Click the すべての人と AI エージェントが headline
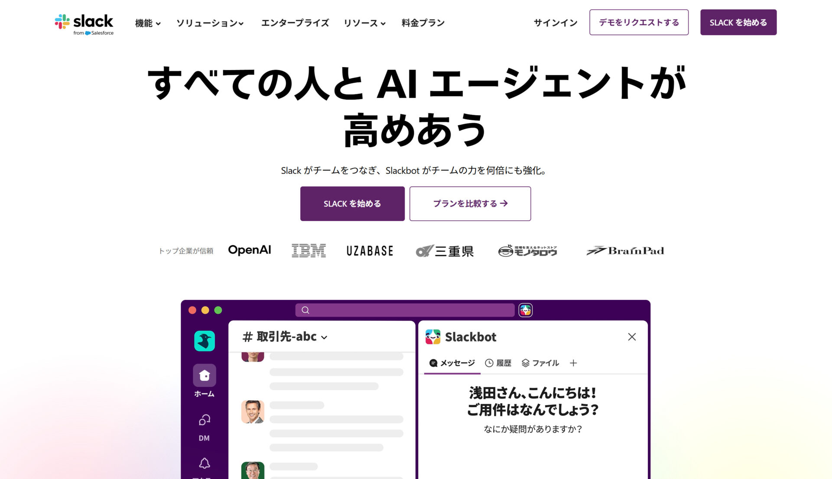This screenshot has width=832, height=479. 416,83
